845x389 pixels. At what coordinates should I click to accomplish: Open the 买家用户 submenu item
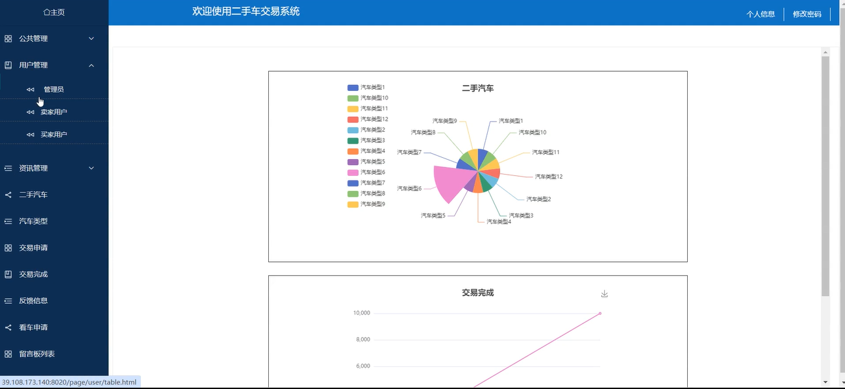pos(54,134)
